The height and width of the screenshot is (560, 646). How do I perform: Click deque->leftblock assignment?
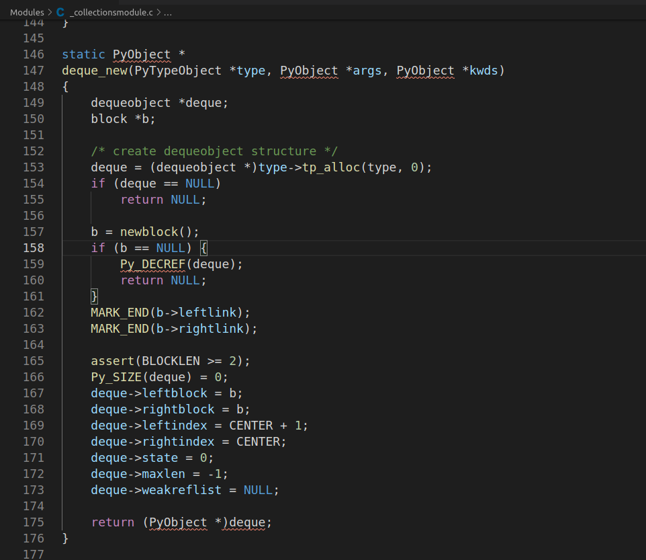tap(167, 393)
